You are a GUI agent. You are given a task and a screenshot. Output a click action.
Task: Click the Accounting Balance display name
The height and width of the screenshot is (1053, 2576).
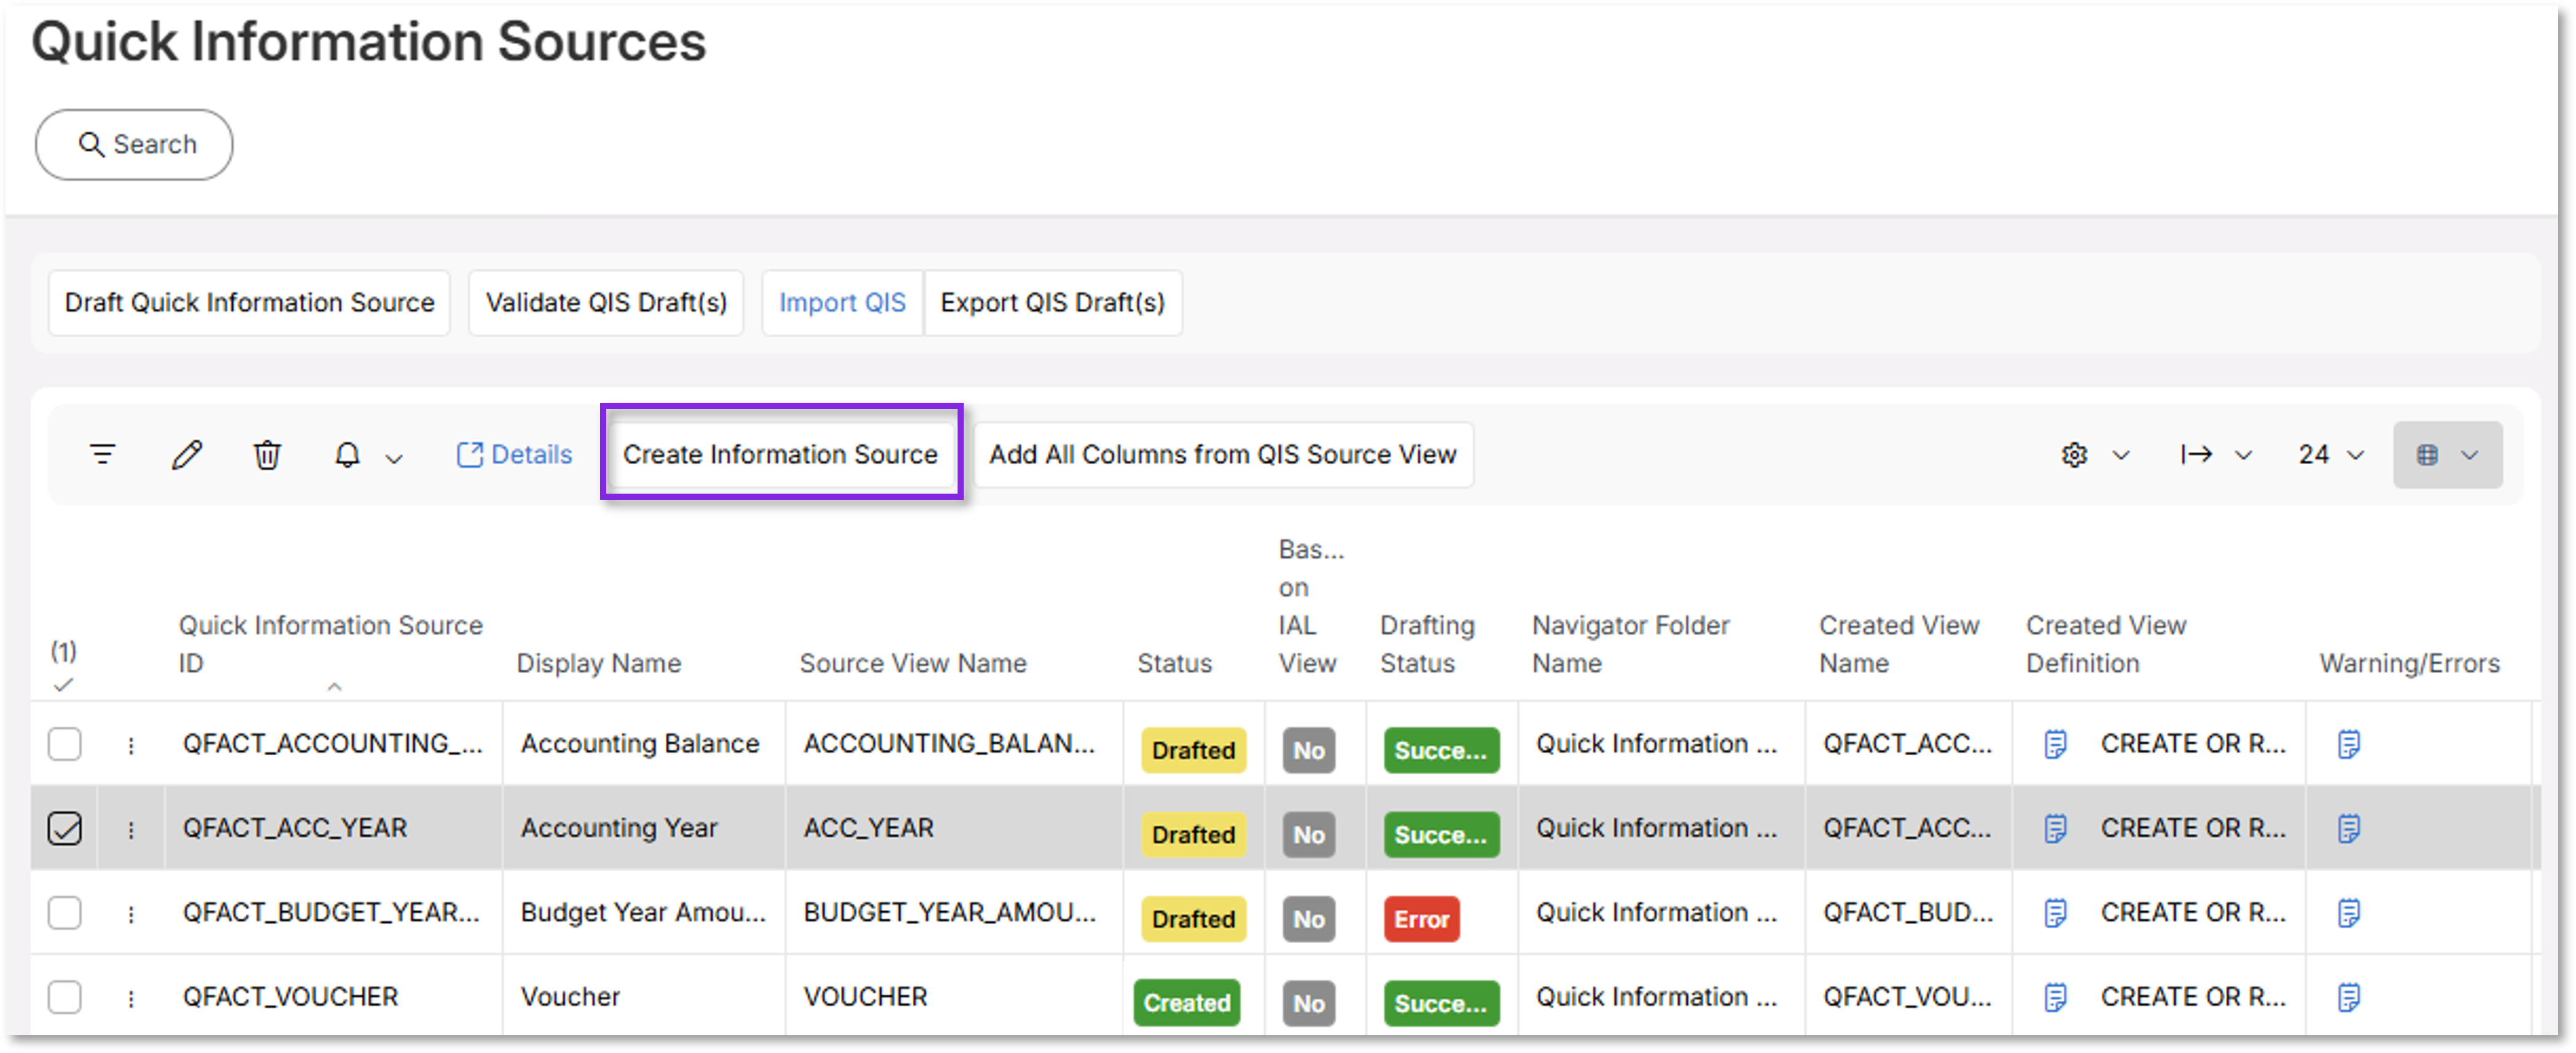click(x=640, y=744)
